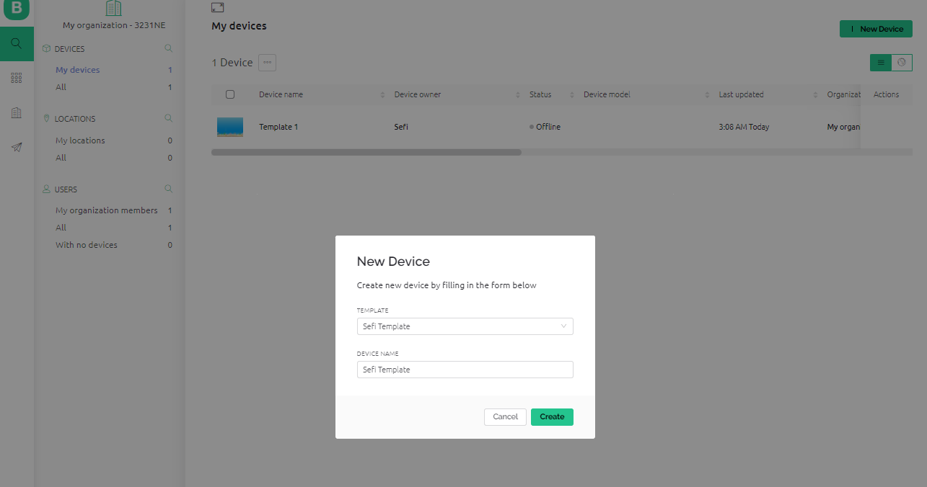Screen dimensions: 927x487
Task: Click the fullscreen expand icon above My devices
Action: [218, 7]
